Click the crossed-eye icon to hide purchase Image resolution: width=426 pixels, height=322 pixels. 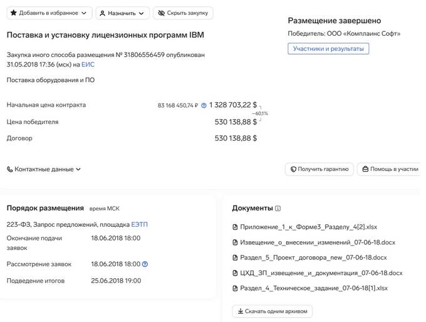coord(162,13)
